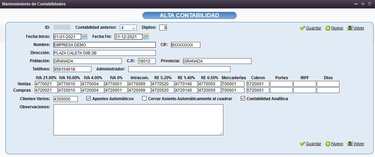Viewport: 375px width, 157px height.
Task: Click the CIF input field
Action: (x=185, y=45)
